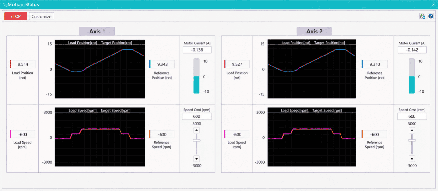Click Axis 1 Load Speed chart

tap(100, 137)
